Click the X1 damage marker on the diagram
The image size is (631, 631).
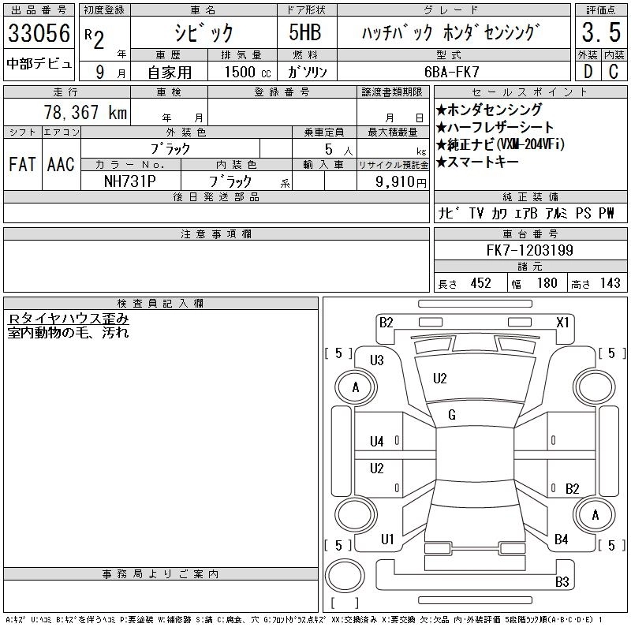pos(562,323)
